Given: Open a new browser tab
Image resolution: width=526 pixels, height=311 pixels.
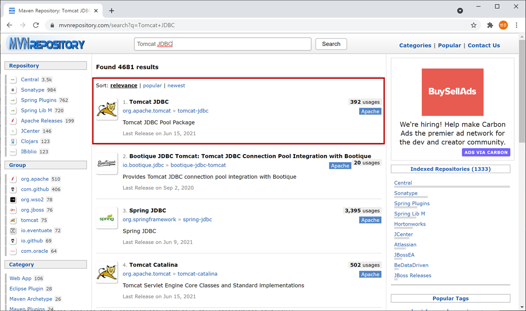Looking at the screenshot, I should [111, 11].
